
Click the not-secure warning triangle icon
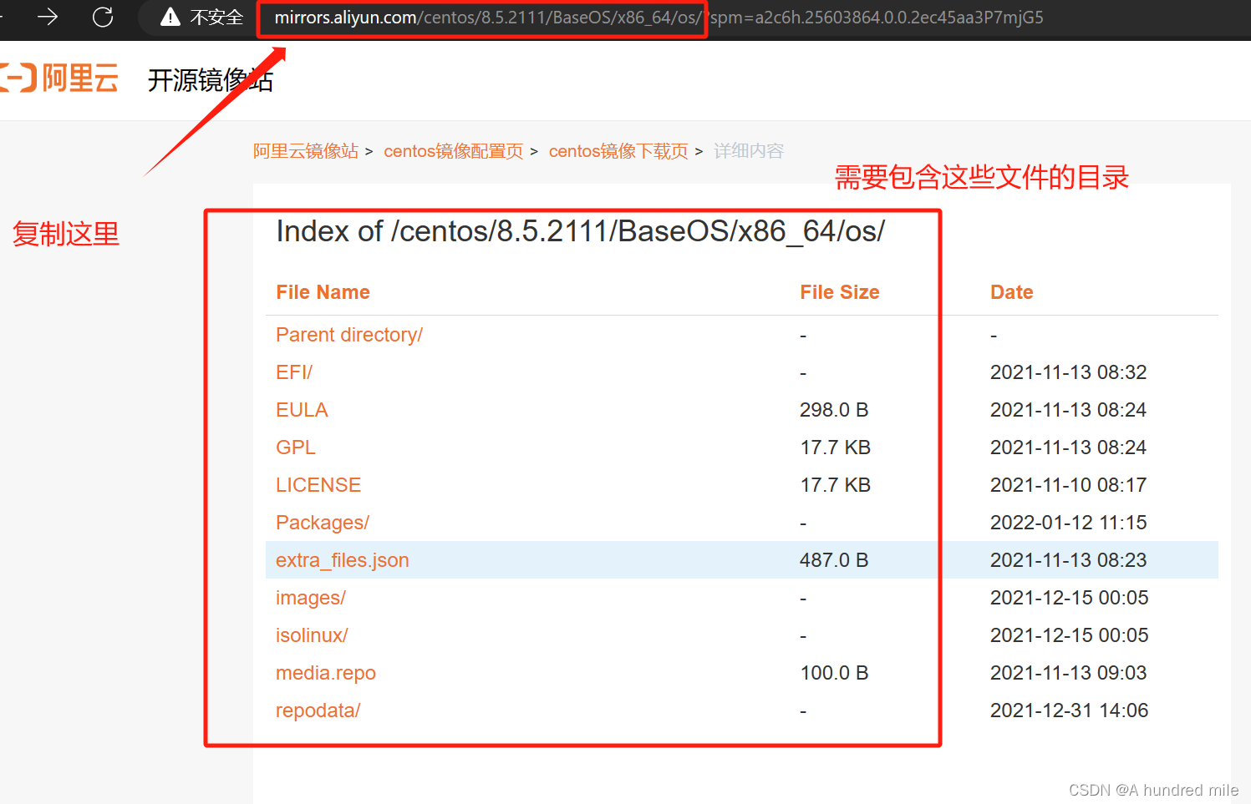tap(170, 17)
